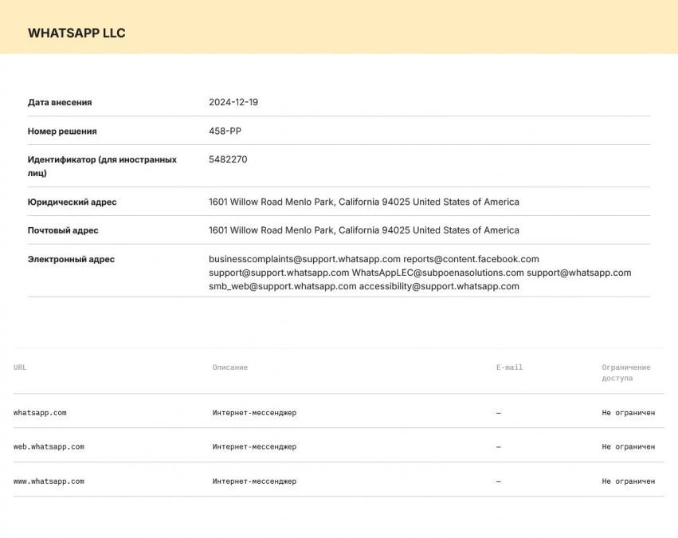Screen dimensions: 678x538
Task: Click the Описание column header
Action: 230,367
